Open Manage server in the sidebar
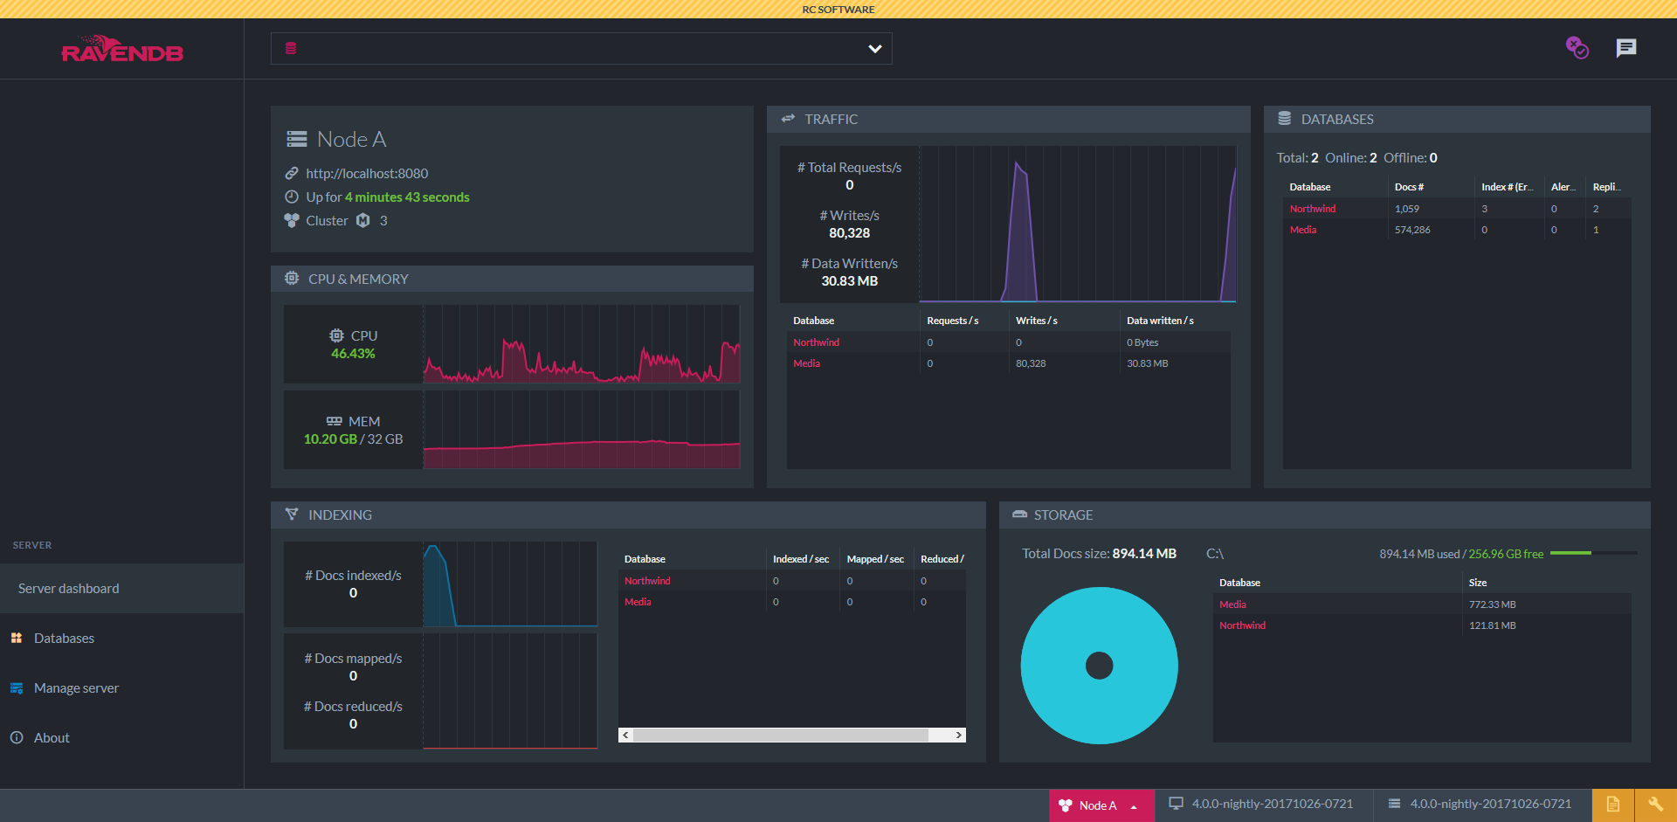 (121, 687)
